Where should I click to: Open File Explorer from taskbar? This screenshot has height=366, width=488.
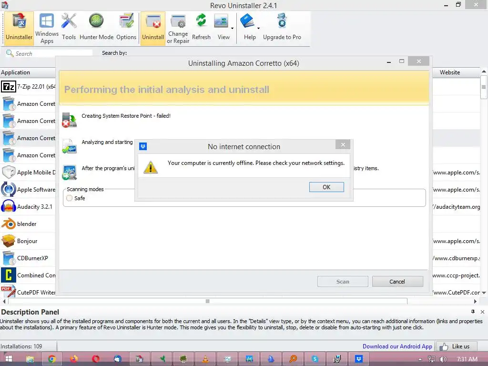point(30,359)
